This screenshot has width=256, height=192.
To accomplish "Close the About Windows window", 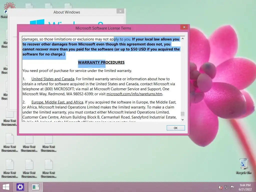I will [x=120, y=11].
